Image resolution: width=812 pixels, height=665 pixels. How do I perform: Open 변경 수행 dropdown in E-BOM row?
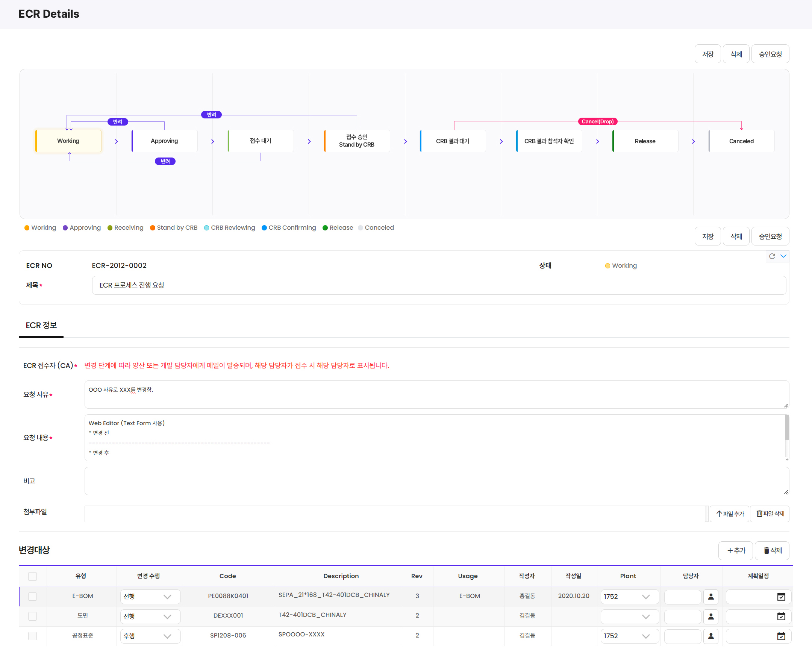[x=150, y=597]
